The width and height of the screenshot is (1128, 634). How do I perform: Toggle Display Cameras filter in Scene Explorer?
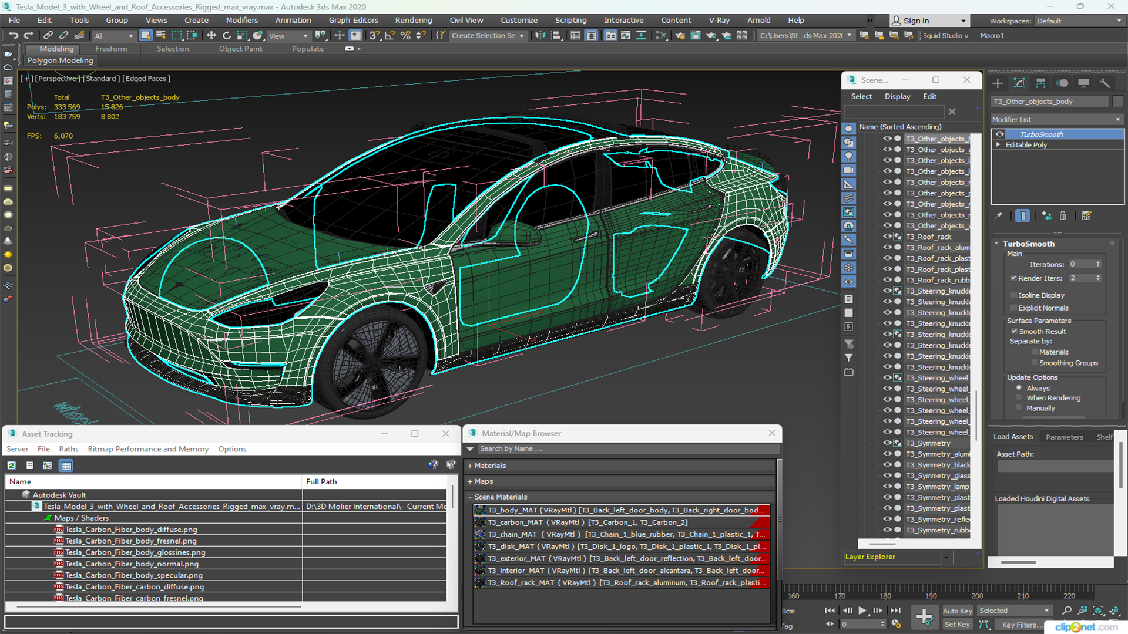[x=849, y=171]
